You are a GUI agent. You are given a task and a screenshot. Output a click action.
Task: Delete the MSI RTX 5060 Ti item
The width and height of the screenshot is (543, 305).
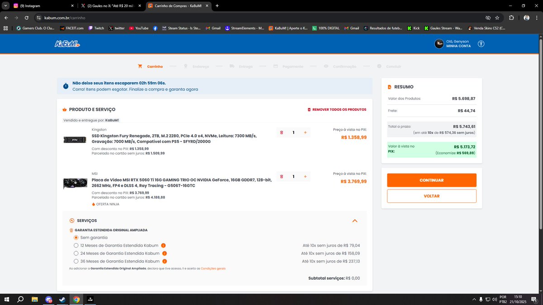coord(281,177)
